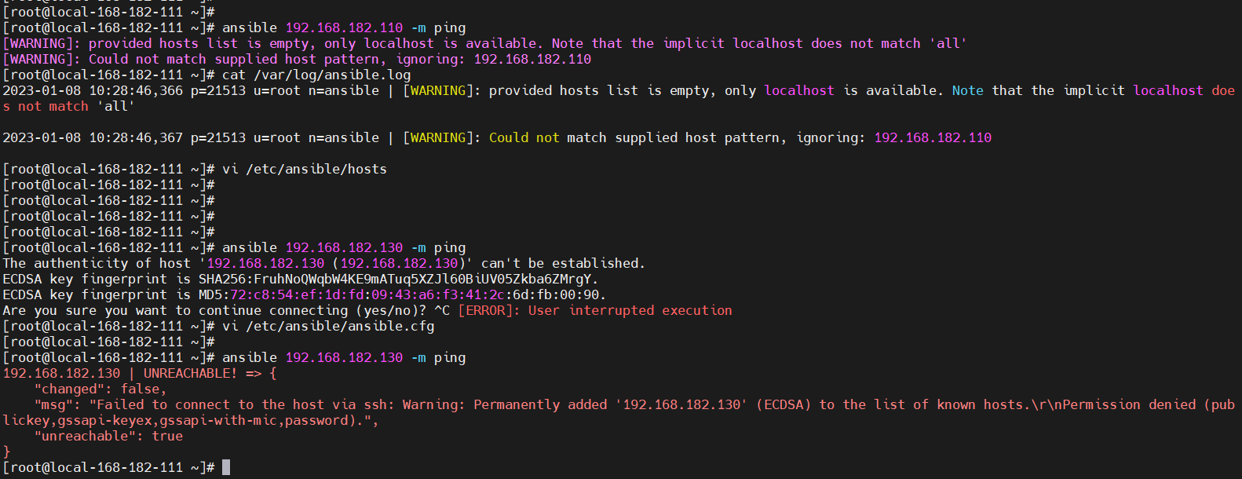This screenshot has height=479, width=1242.
Task: Click the 'vi /etc/ansible/ansible.cfg' command
Action: (x=328, y=326)
